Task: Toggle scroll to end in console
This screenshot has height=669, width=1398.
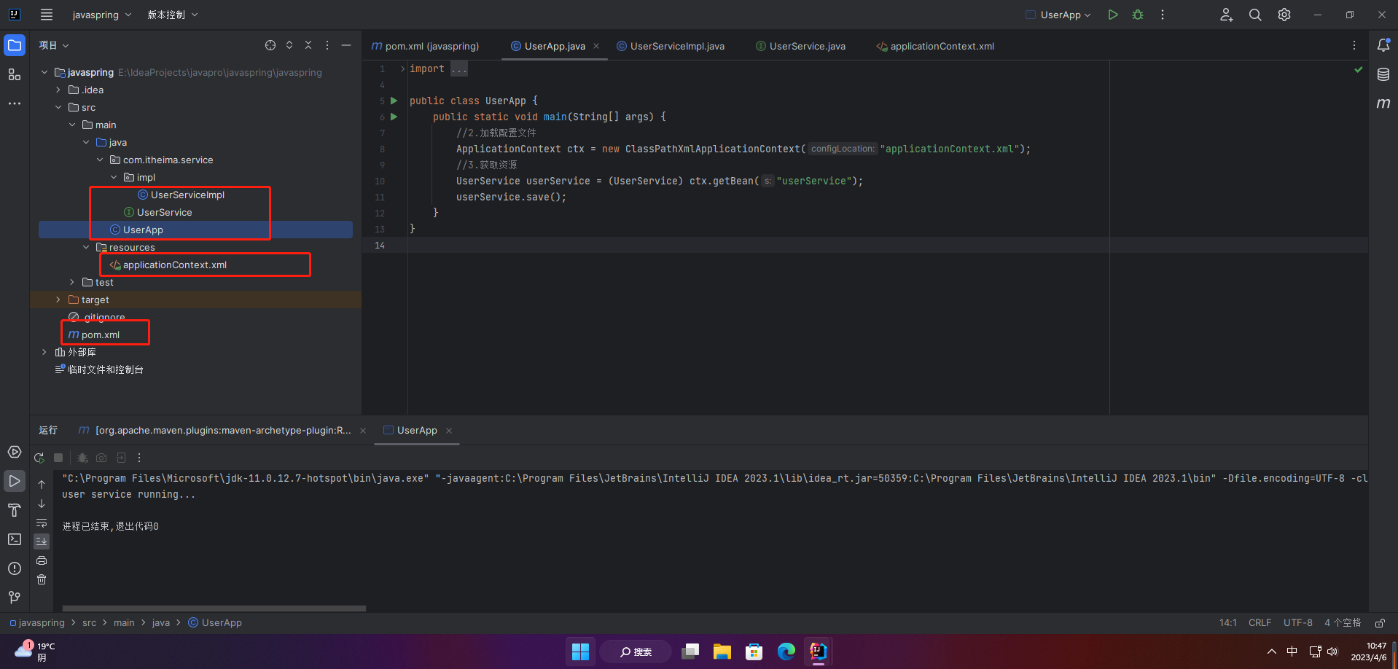Action: tap(42, 541)
